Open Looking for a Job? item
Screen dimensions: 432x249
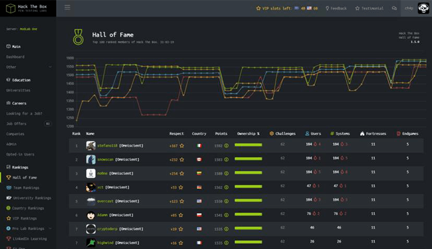[24, 114]
